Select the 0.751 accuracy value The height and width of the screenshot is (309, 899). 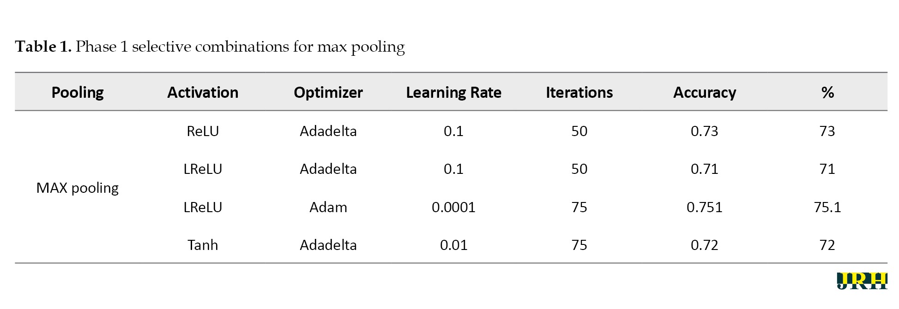[705, 208]
